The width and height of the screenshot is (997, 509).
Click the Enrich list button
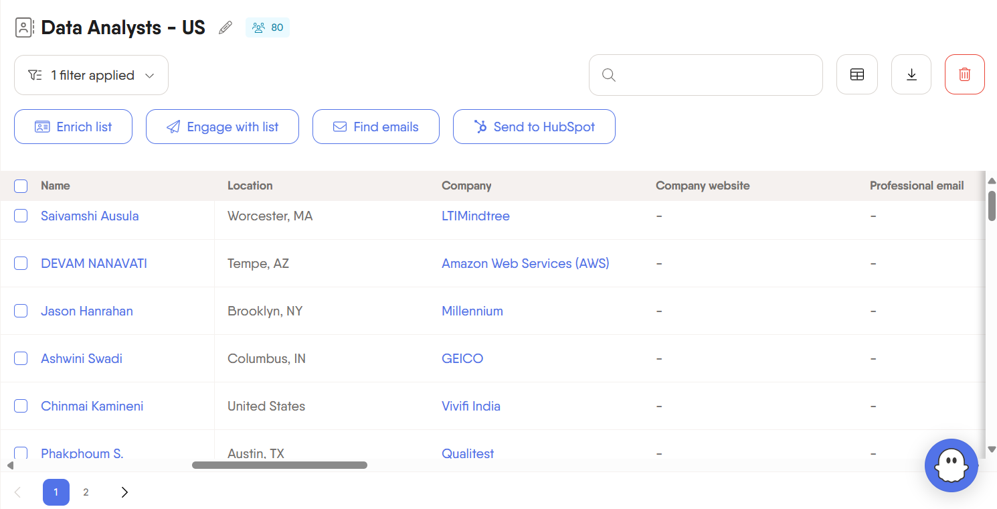pyautogui.click(x=73, y=127)
